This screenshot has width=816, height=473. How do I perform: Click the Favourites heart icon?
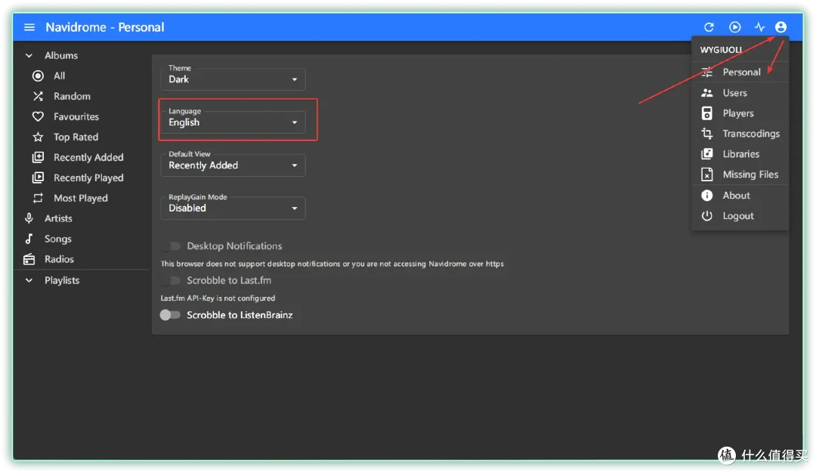pos(38,116)
